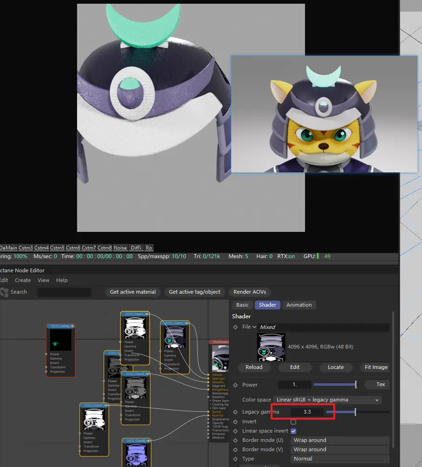Click Transform input pin on Cstm6 node

[x=46, y=367]
